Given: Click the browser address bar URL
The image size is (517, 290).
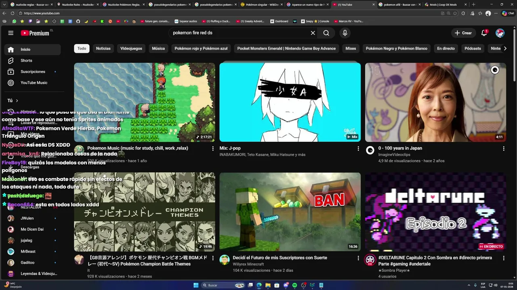Looking at the screenshot, I should pos(42,13).
